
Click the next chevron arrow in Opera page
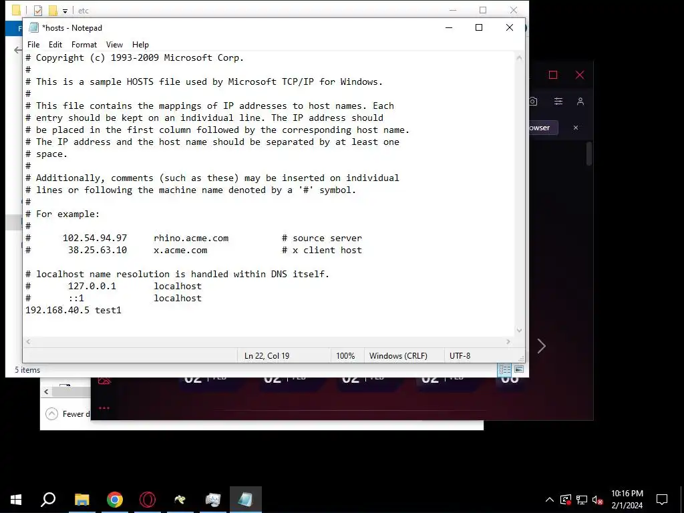(541, 346)
